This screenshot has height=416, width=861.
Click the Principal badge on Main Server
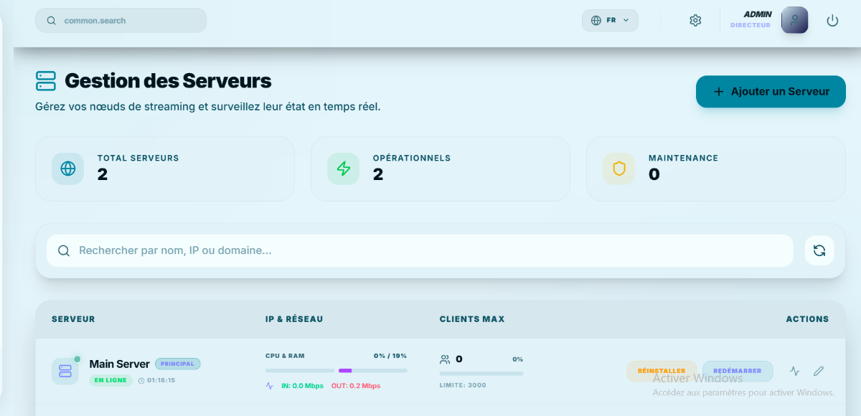(177, 364)
